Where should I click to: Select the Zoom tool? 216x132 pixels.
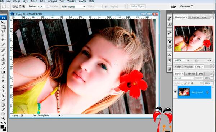pyautogui.click(x=3, y=118)
